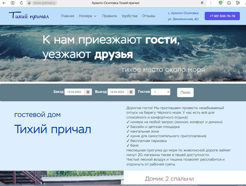Open the Правила page
Screen dimensions: 246x186
pyautogui.click(x=110, y=16)
